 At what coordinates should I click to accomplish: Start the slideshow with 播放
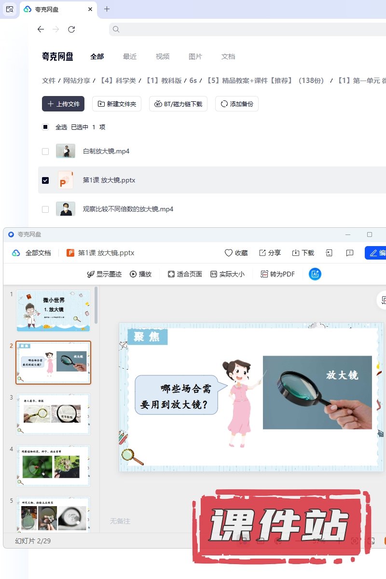click(140, 274)
